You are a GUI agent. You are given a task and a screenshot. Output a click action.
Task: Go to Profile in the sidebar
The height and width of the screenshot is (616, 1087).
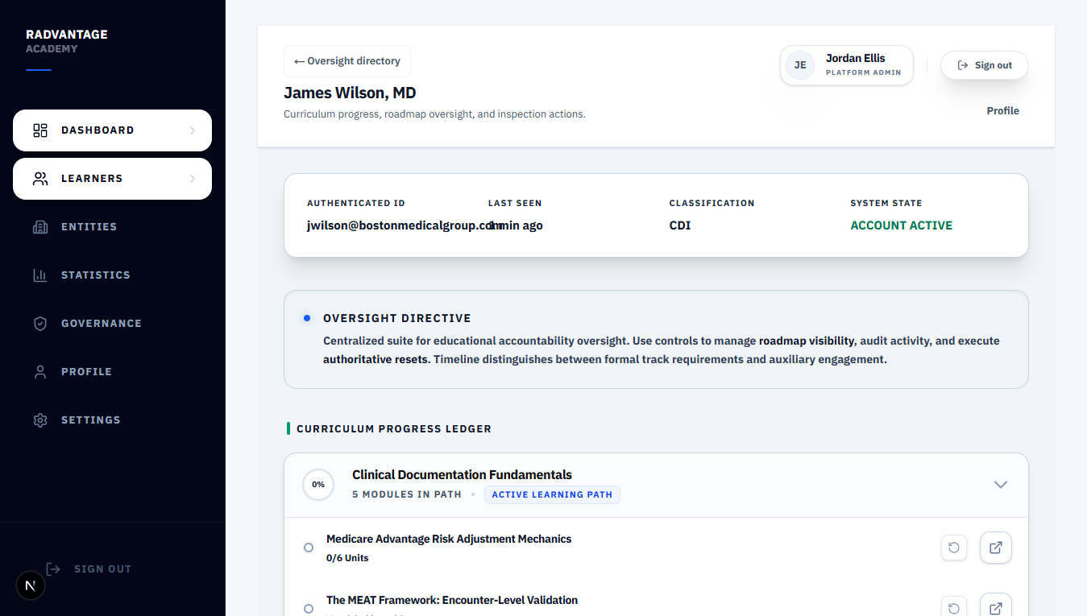coord(112,372)
